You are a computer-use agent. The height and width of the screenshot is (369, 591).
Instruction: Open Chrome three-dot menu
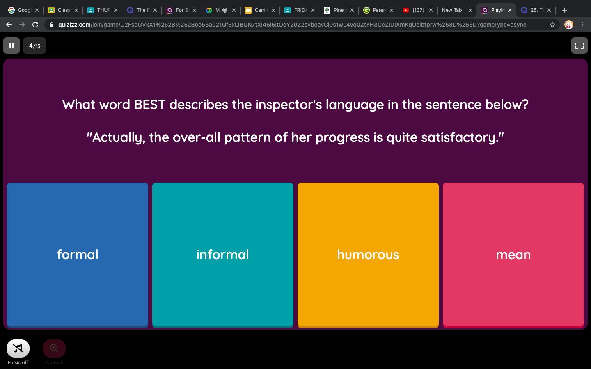coord(582,25)
